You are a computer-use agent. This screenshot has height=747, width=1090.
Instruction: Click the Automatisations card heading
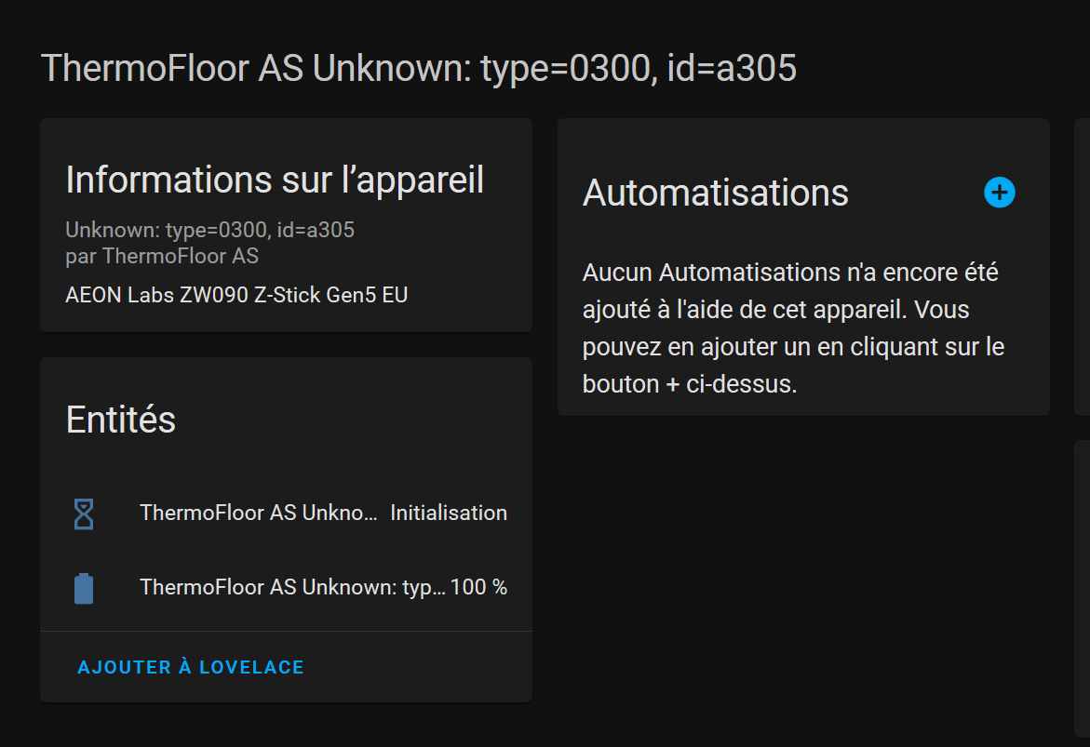715,193
